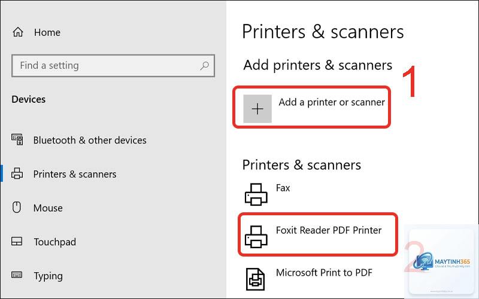Click the Typing keyboard icon
The height and width of the screenshot is (299, 479).
pos(17,274)
